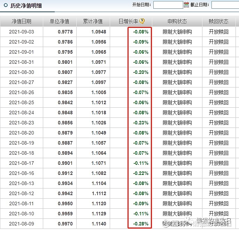Select the date cell 2021-08-27
This screenshot has height=231, width=239.
coord(22,82)
